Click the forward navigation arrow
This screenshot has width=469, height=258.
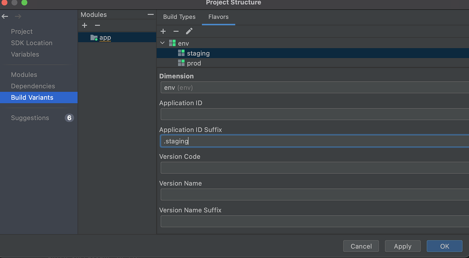coord(17,16)
